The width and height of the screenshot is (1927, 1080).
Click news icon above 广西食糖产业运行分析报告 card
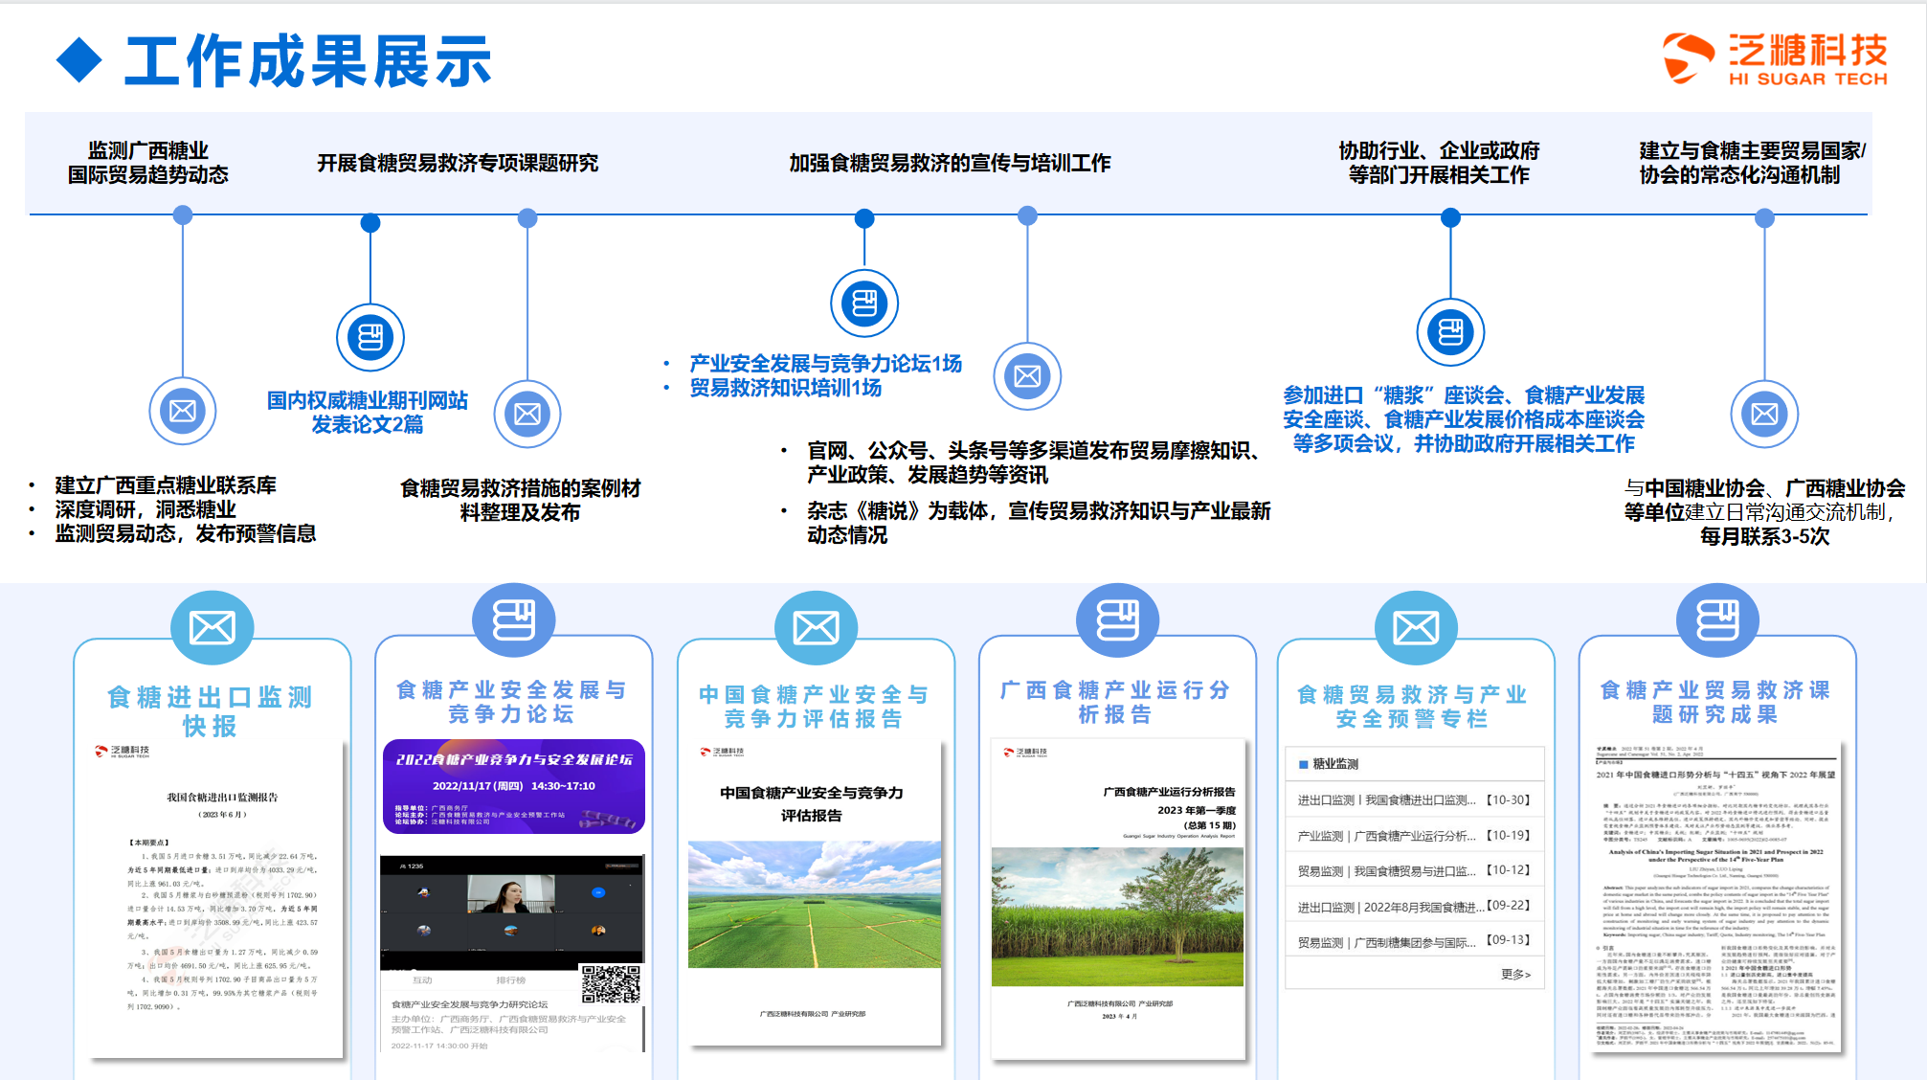click(x=1116, y=620)
